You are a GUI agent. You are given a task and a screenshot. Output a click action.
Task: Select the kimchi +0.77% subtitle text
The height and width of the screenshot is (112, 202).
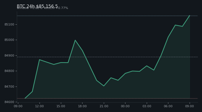click(x=56, y=8)
